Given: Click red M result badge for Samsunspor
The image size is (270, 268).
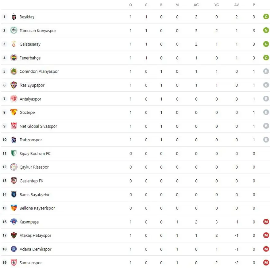Looking at the screenshot, I should (x=266, y=262).
